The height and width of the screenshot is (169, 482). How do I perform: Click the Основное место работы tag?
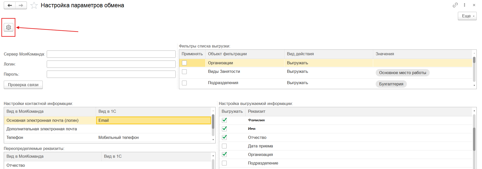point(402,73)
